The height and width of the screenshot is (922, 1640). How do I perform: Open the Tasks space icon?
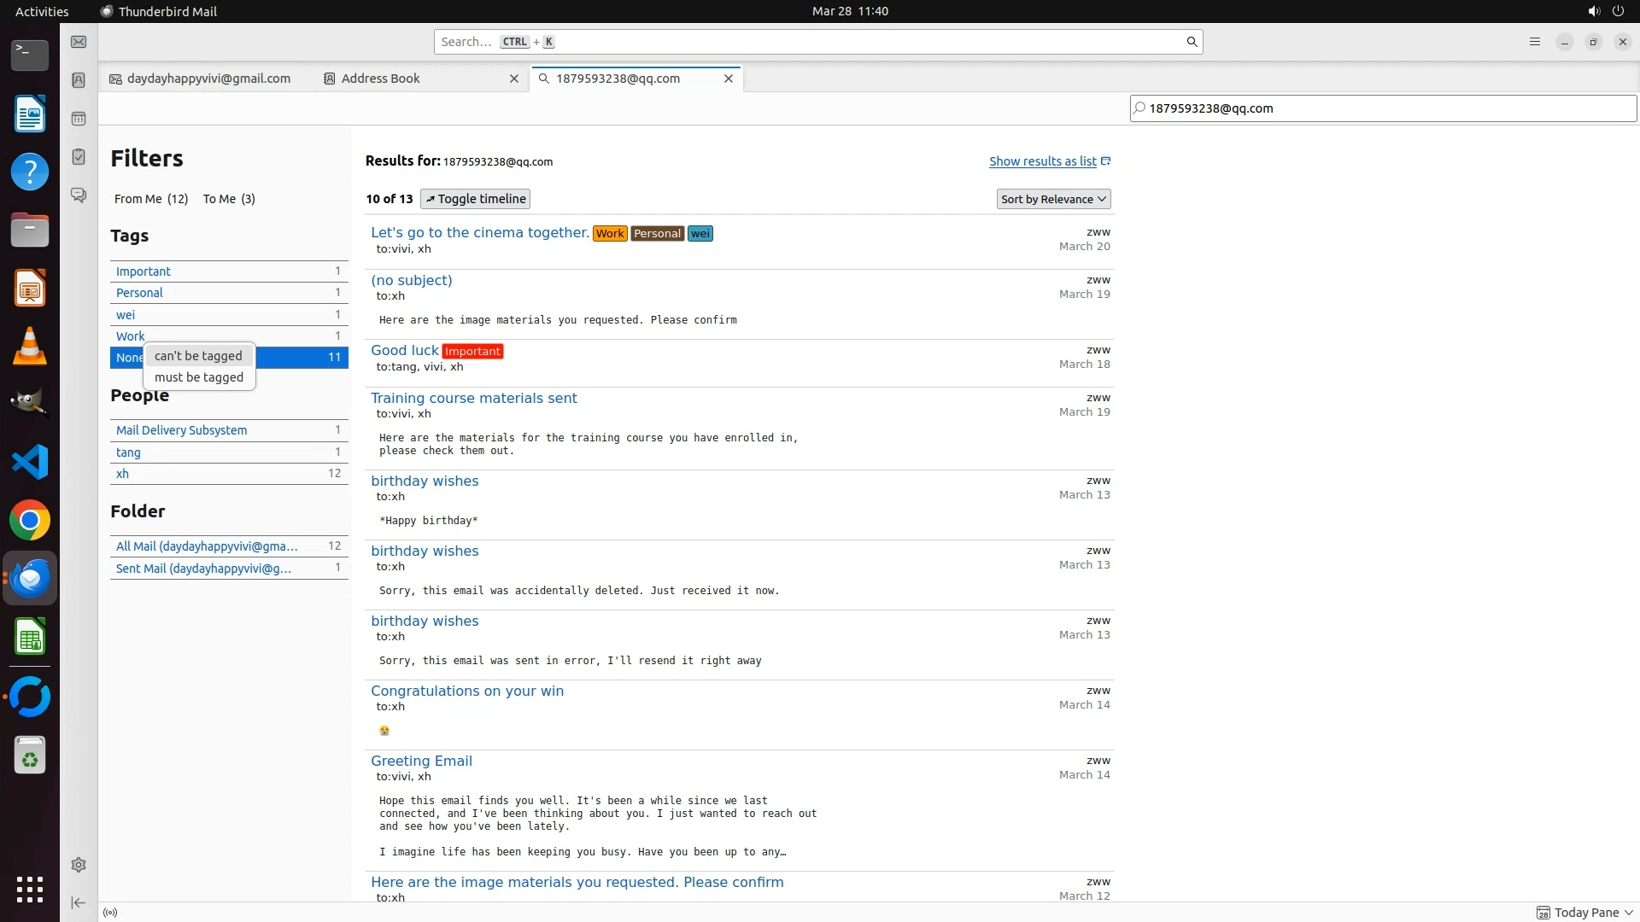pyautogui.click(x=79, y=157)
